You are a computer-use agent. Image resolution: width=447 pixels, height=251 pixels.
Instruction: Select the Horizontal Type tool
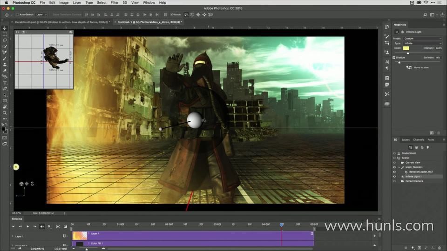coord(5,83)
